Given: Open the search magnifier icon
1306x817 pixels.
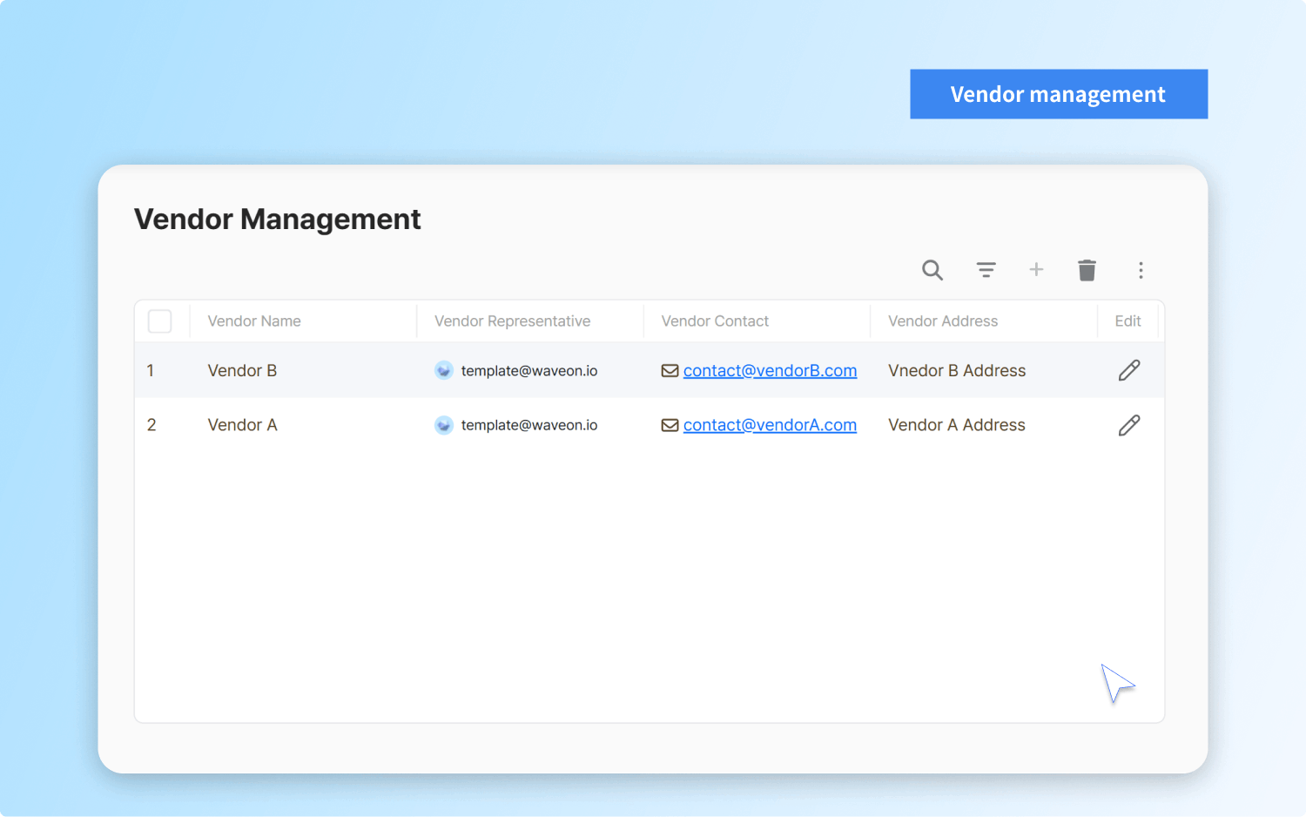Looking at the screenshot, I should [x=932, y=270].
